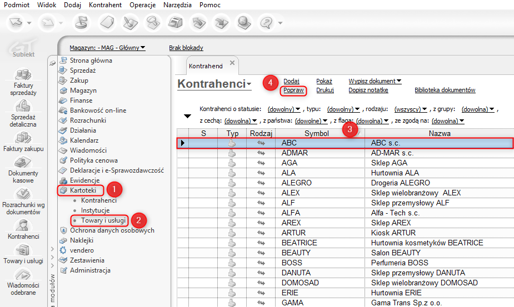Click the help question mark toolbar icon
Screen dimensions: 514x307
[267, 23]
